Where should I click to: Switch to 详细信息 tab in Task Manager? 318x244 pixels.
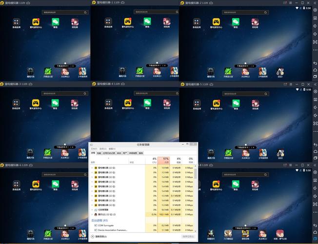[133, 153]
